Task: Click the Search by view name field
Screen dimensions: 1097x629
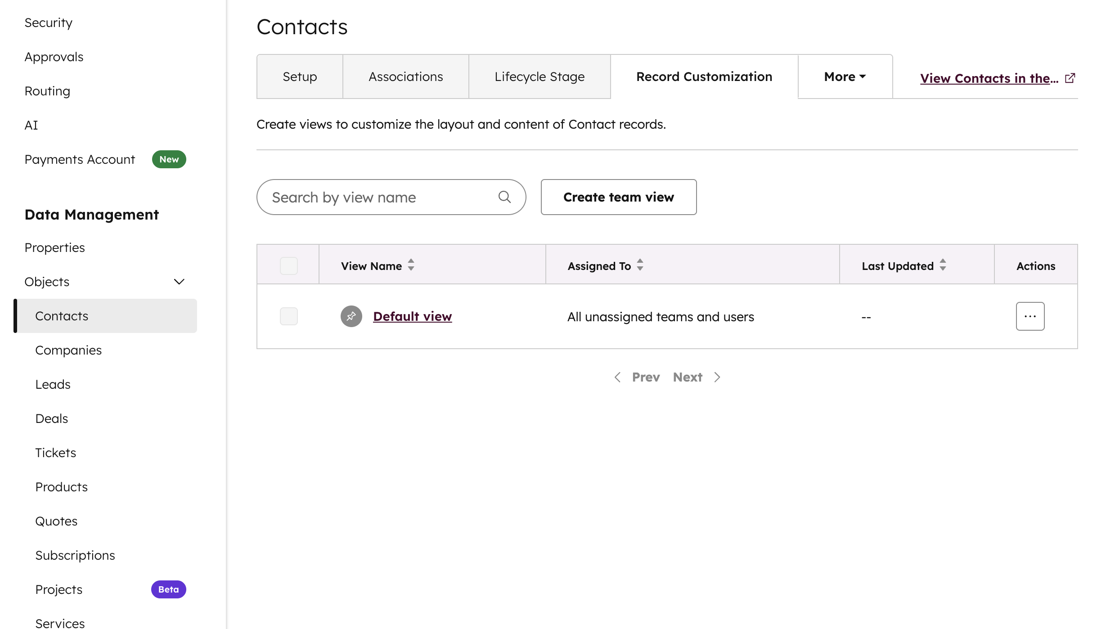Action: [x=382, y=197]
